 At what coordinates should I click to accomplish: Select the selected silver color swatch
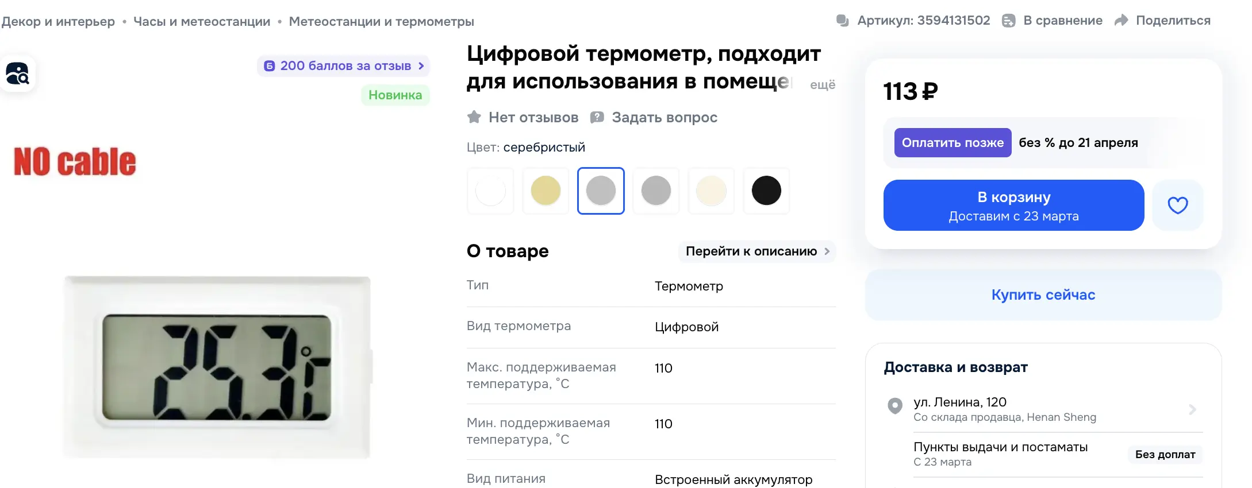tap(601, 191)
